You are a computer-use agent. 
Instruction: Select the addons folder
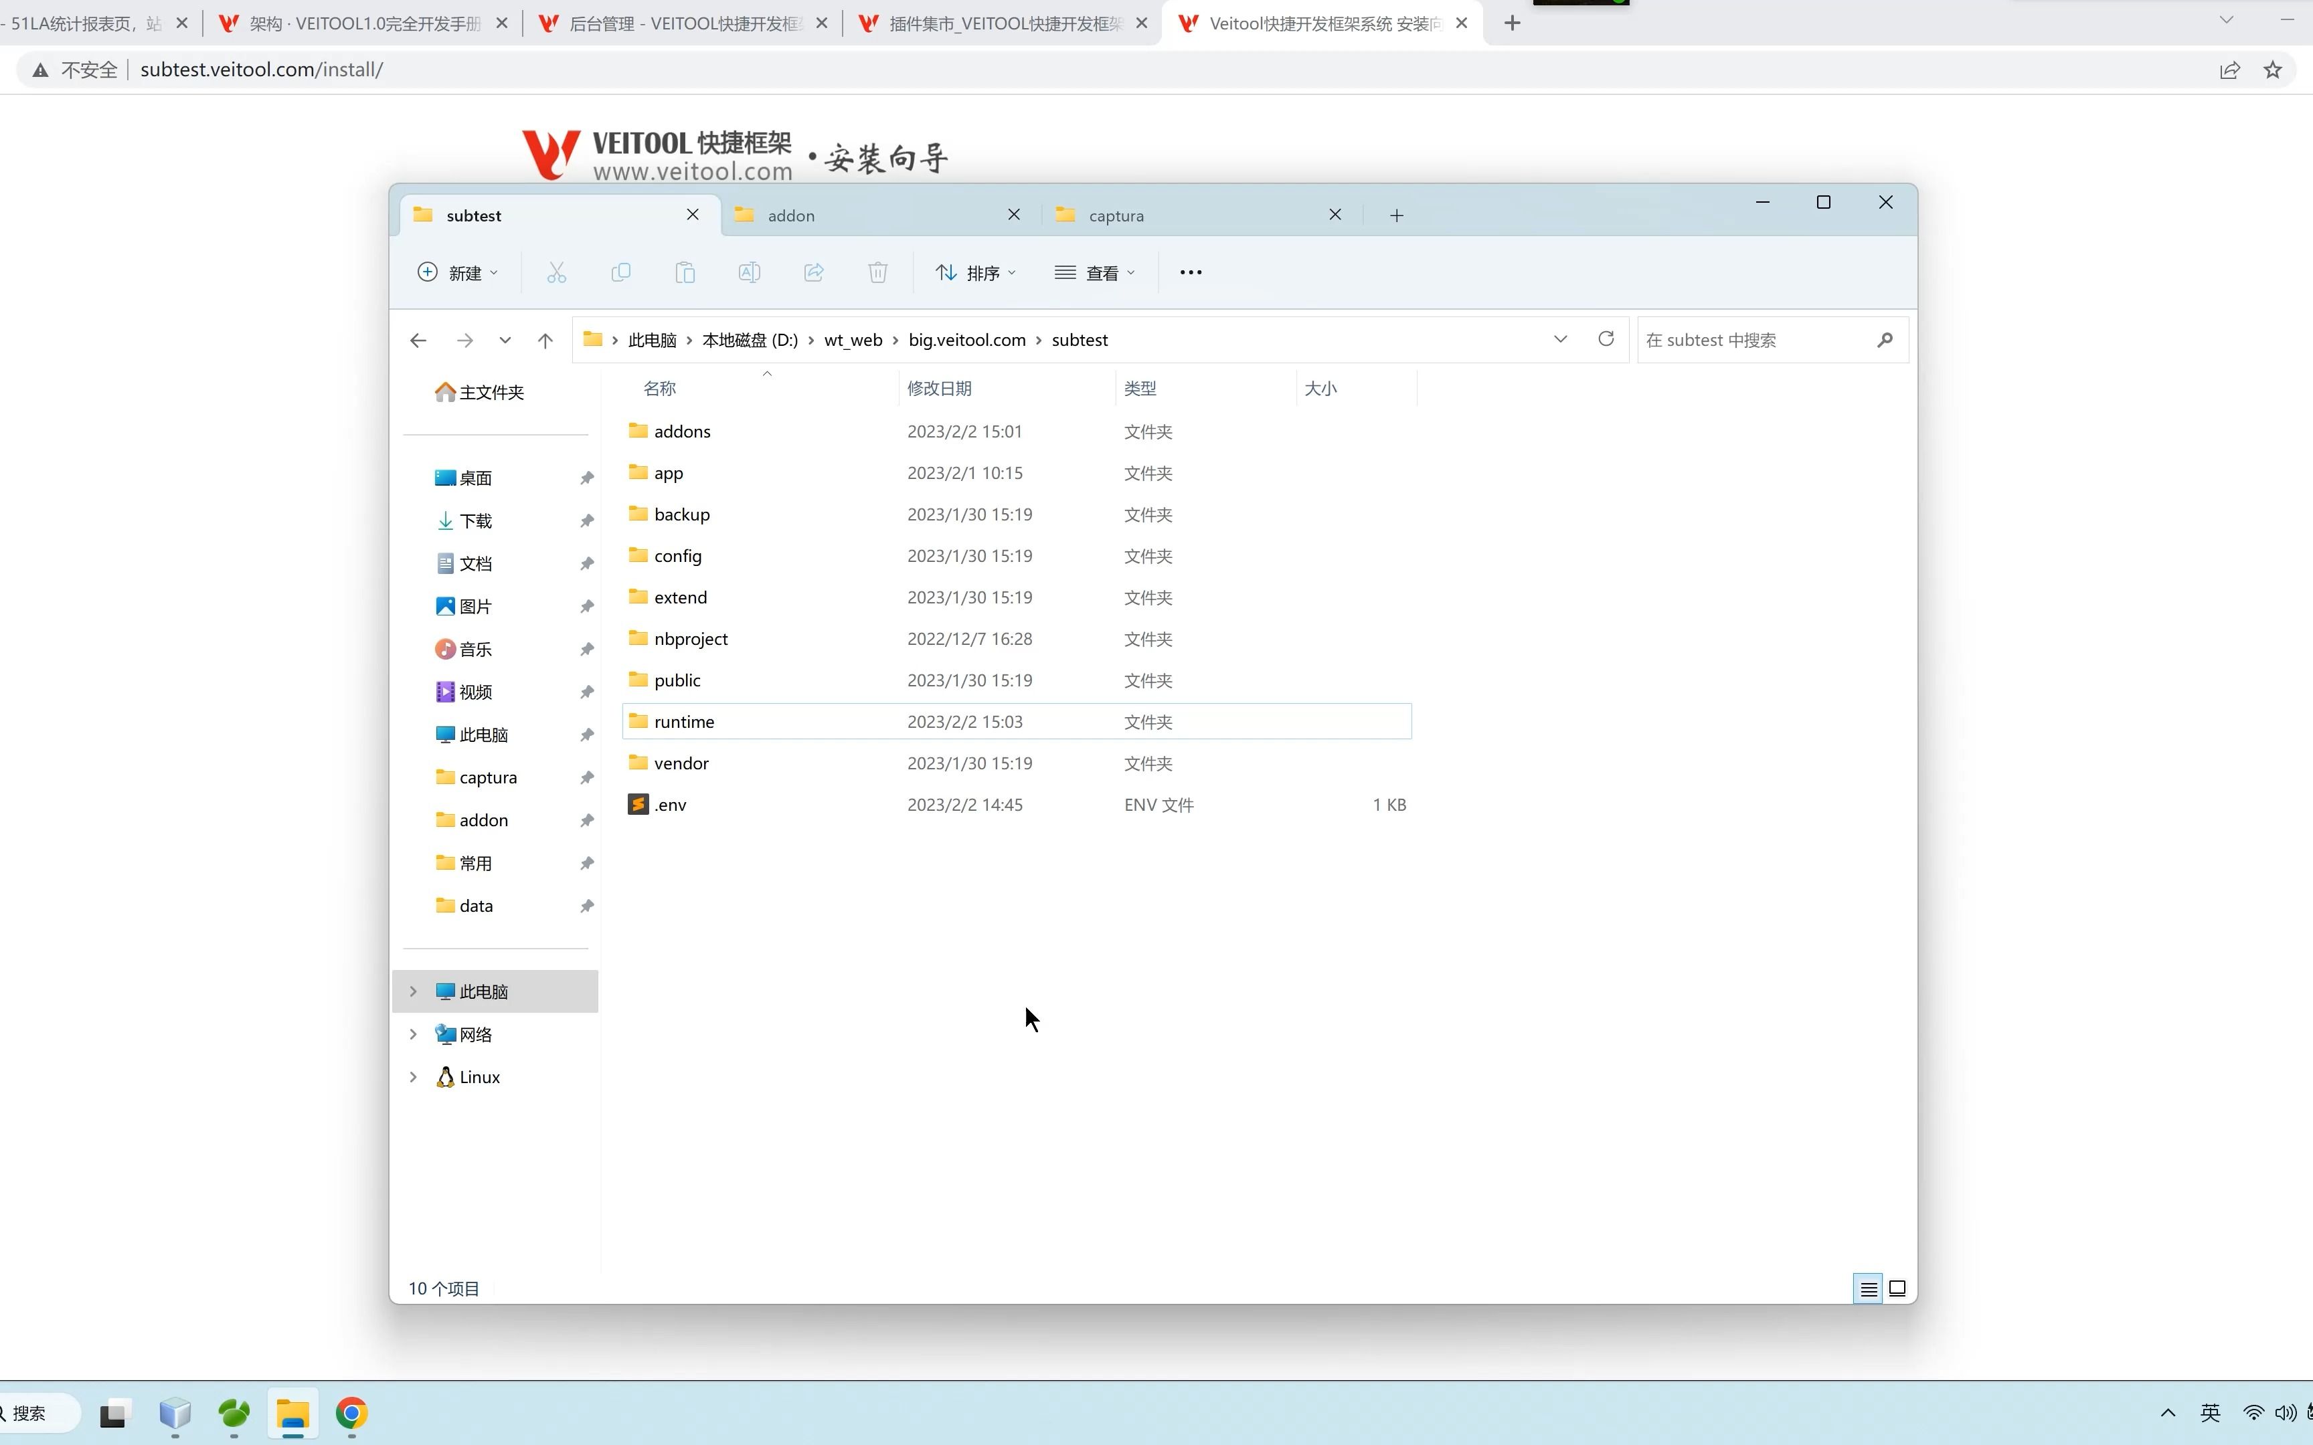pyautogui.click(x=1017, y=431)
